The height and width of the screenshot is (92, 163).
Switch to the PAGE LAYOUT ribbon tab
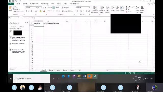[x=34, y=4]
